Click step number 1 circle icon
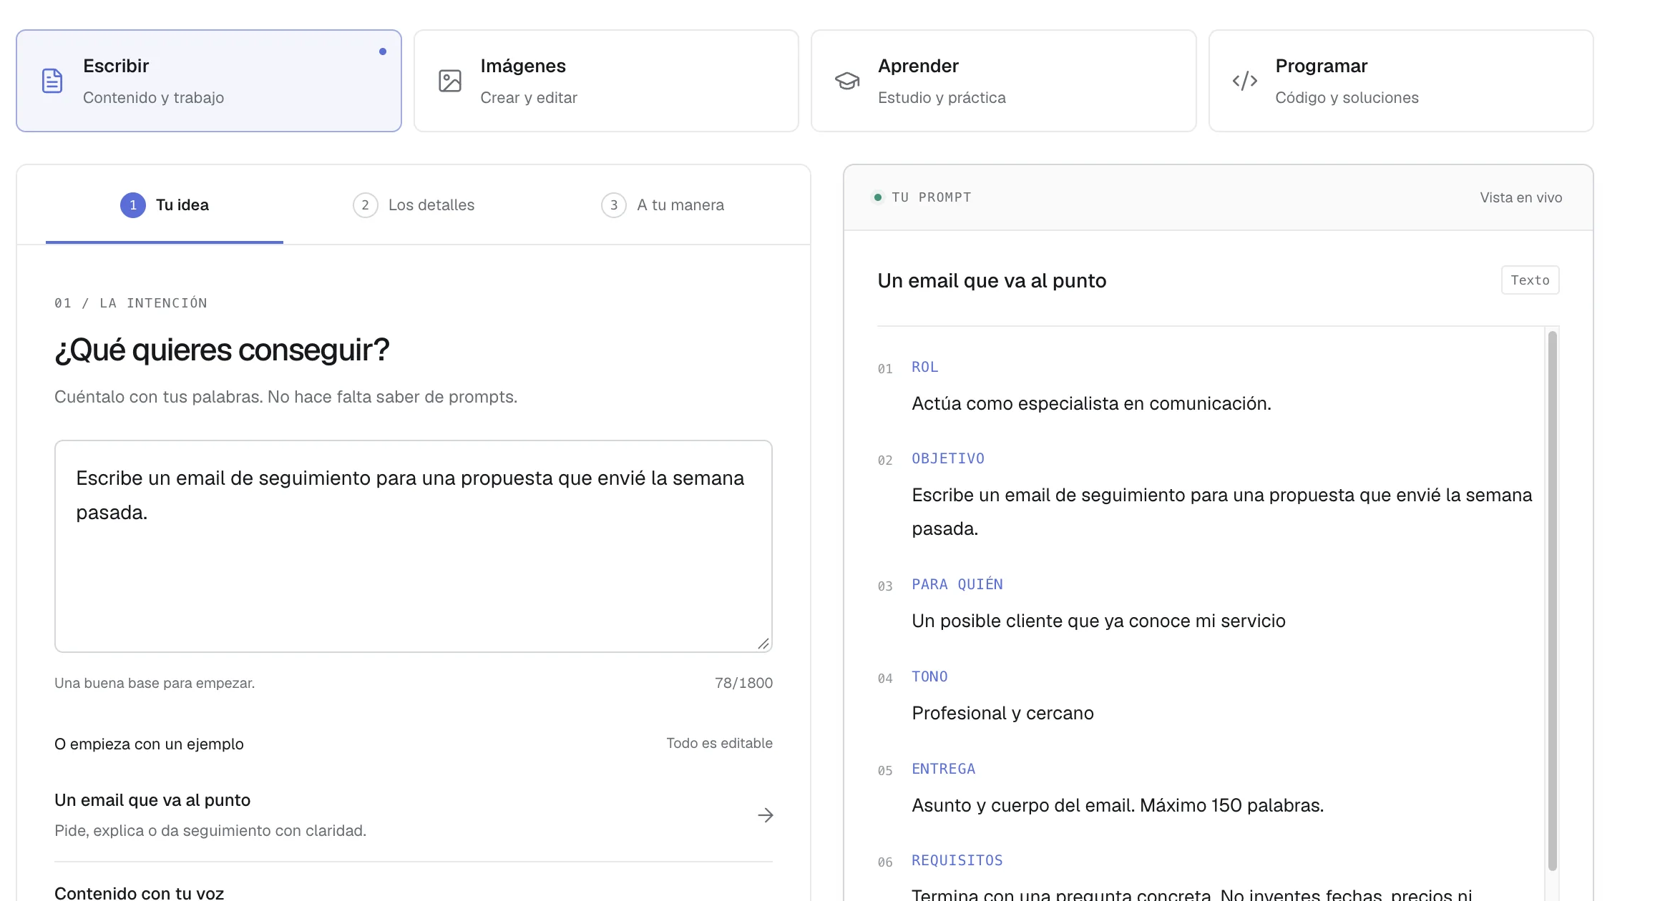The height and width of the screenshot is (901, 1660). 133,205
